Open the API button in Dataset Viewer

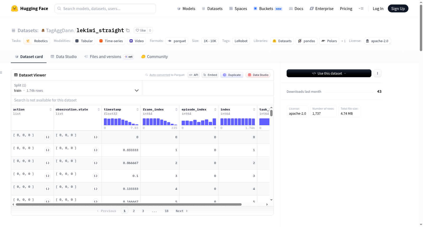pos(194,75)
